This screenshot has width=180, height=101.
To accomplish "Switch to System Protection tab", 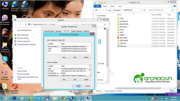I will pos(76,31).
